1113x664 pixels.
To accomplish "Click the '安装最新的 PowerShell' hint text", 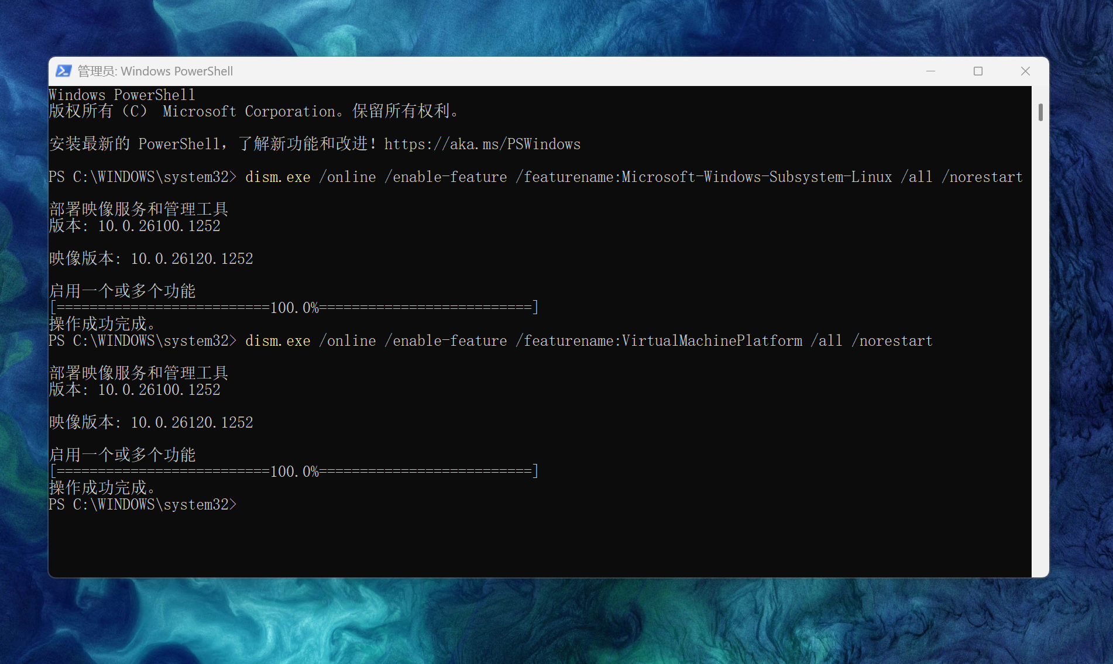I will (136, 144).
